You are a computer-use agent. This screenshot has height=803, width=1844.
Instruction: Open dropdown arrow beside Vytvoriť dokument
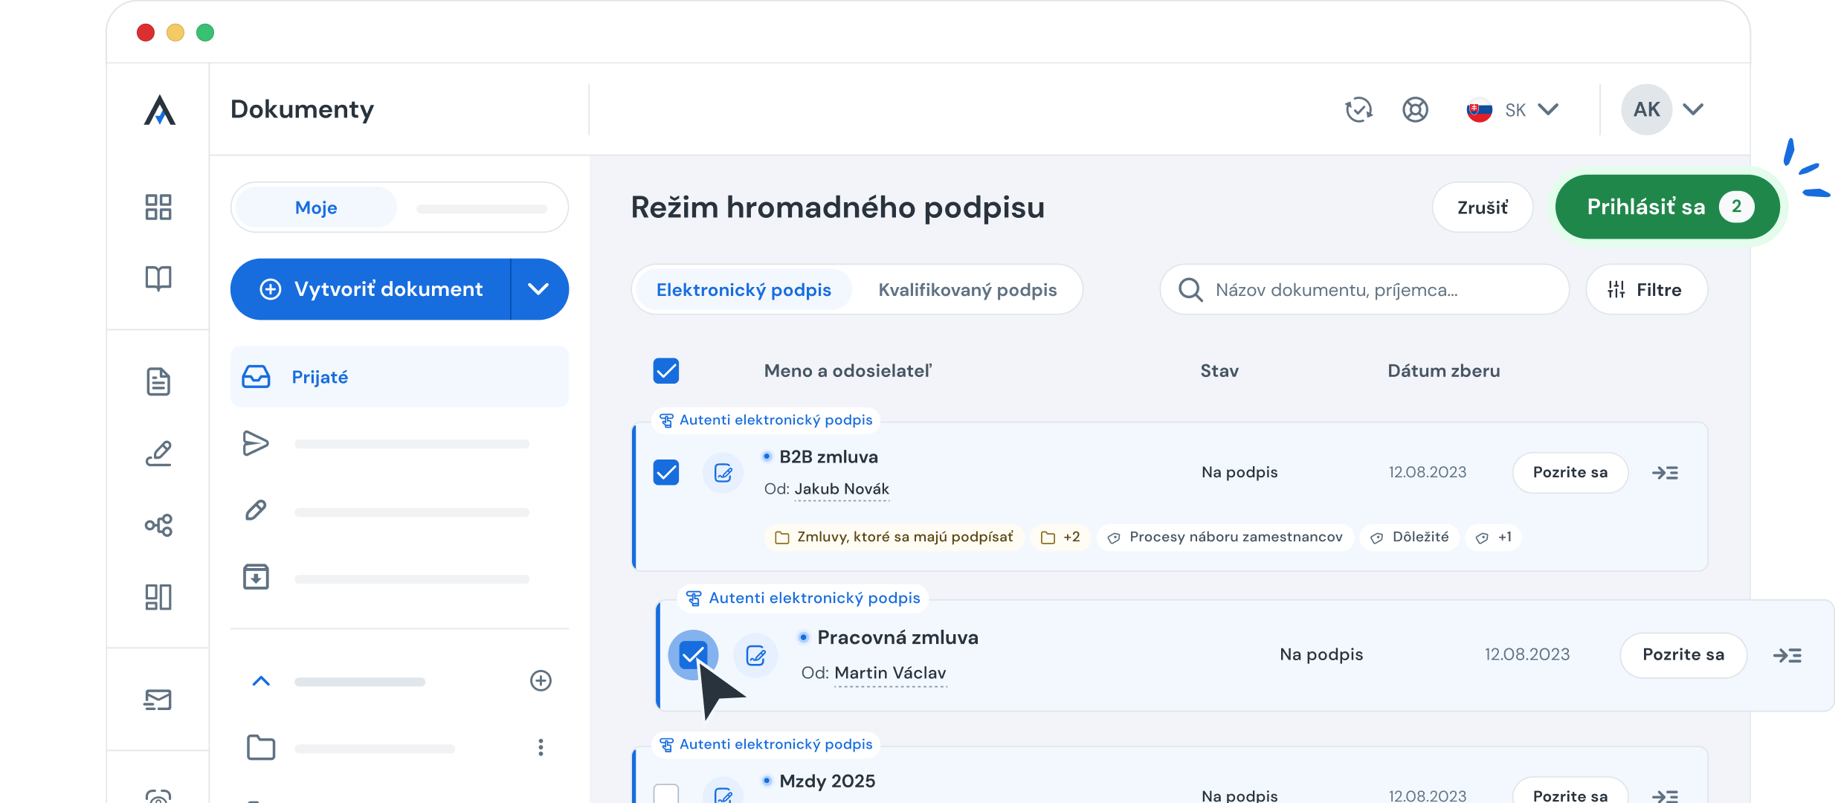538,289
